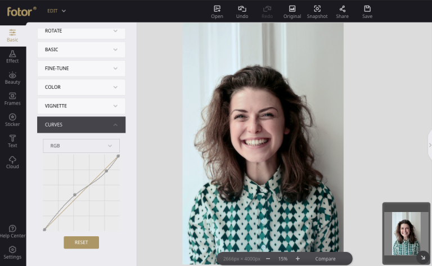Open the Sticker panel

coord(13,120)
